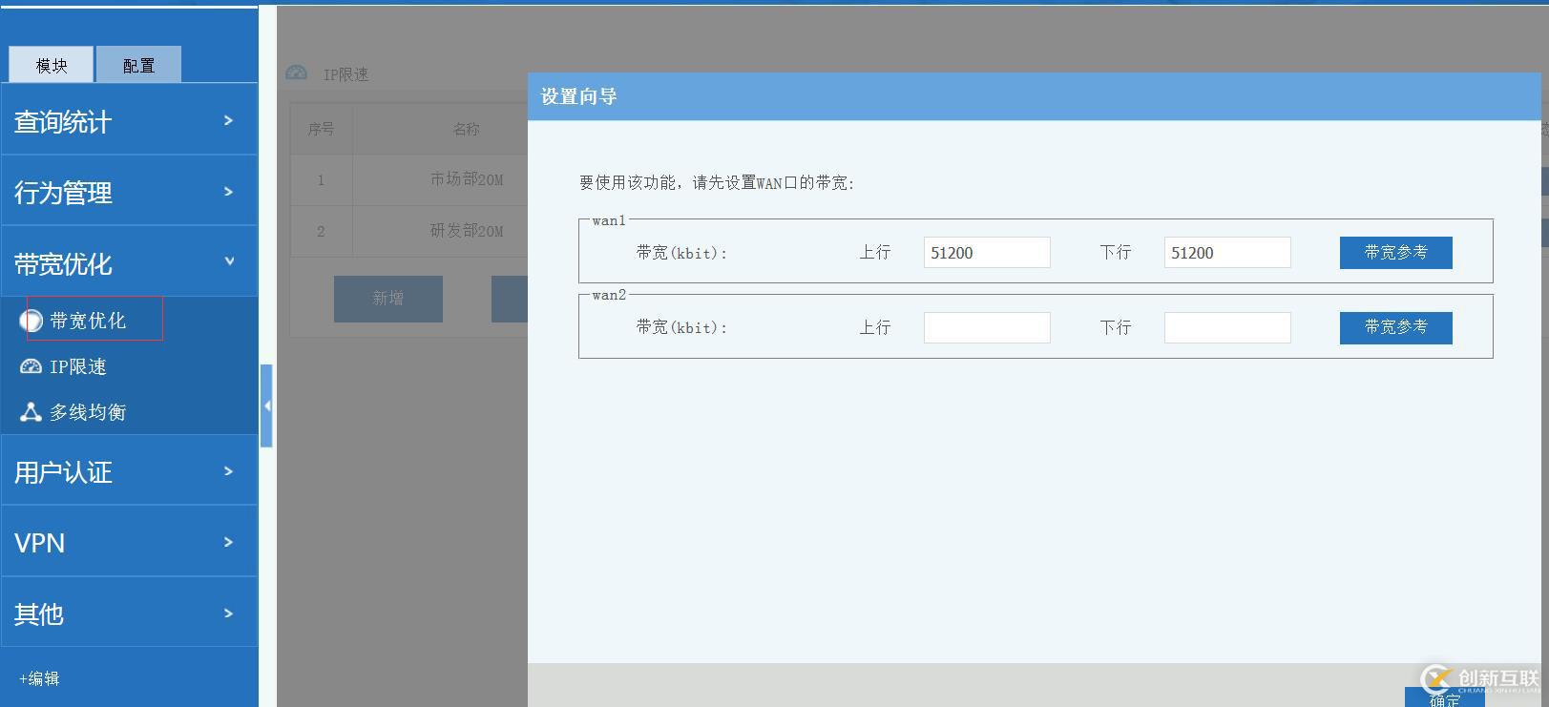
Task: Click the +编辑 link
Action: pos(39,678)
